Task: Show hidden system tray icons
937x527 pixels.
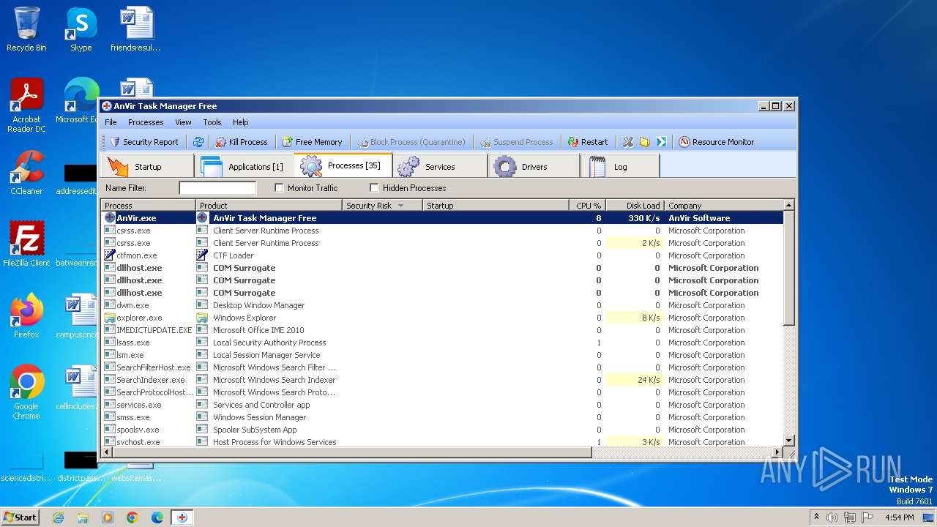Action: (x=816, y=517)
